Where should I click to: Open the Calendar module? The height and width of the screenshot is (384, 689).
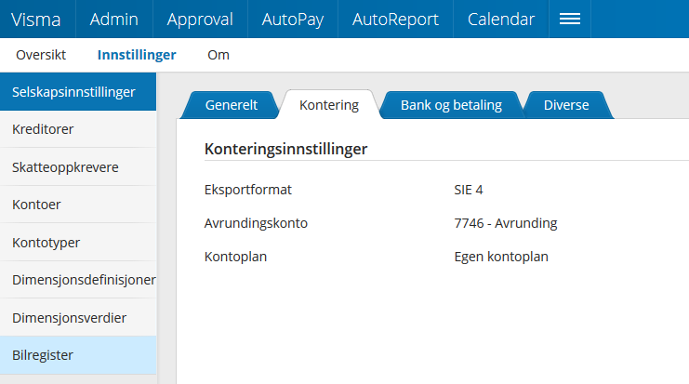(x=501, y=19)
